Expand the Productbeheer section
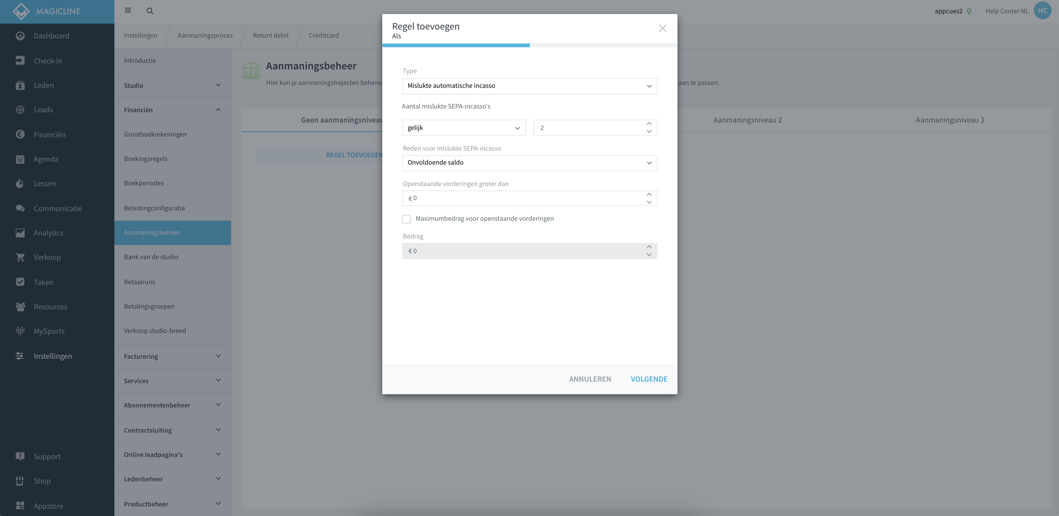The width and height of the screenshot is (1059, 516). tap(173, 504)
